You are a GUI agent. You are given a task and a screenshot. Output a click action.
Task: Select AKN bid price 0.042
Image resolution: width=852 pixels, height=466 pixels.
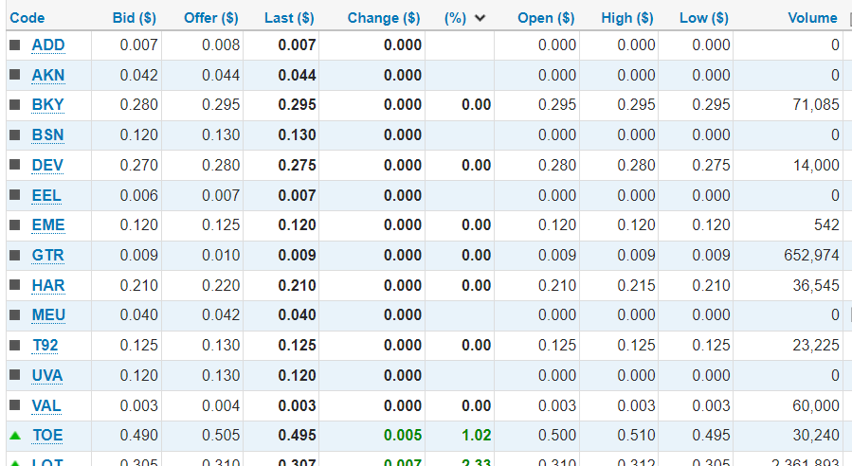click(139, 75)
